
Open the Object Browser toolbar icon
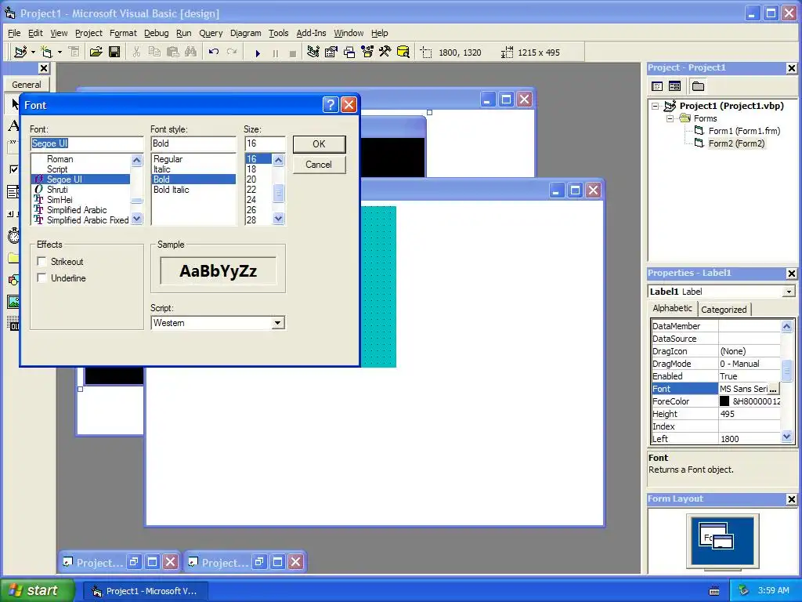click(367, 53)
